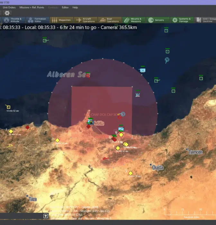Image resolution: width=216 pixels, height=225 pixels.
Task: Click the Magazines button
Action: click(x=61, y=20)
